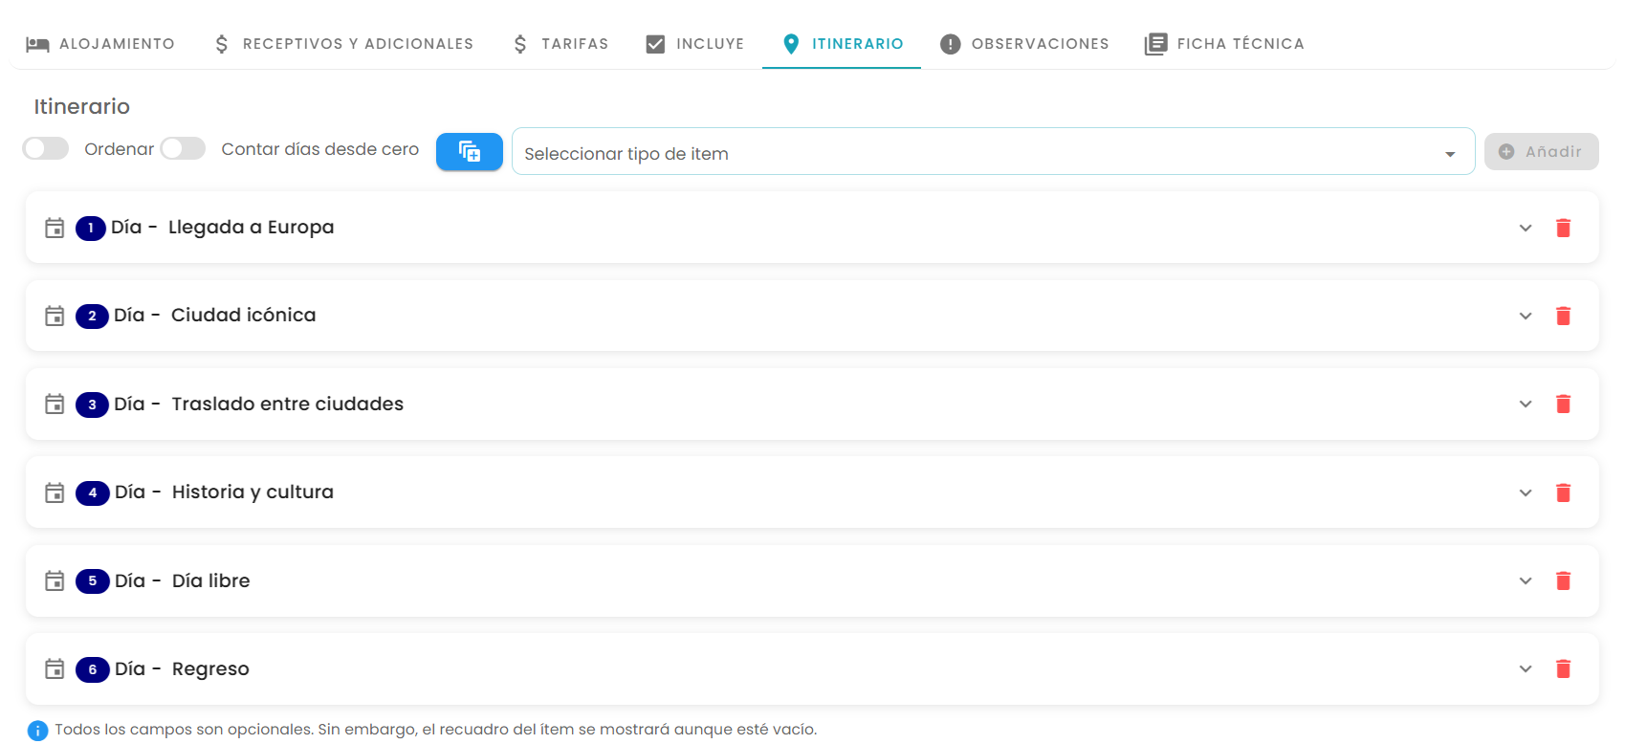
Task: Enable Contar días desde cero switch
Action: [183, 148]
